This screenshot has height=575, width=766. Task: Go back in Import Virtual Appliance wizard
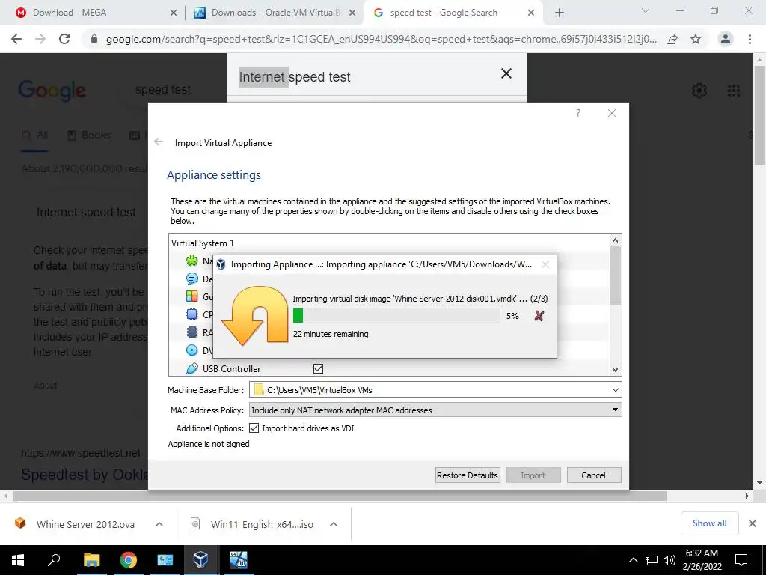pos(159,142)
